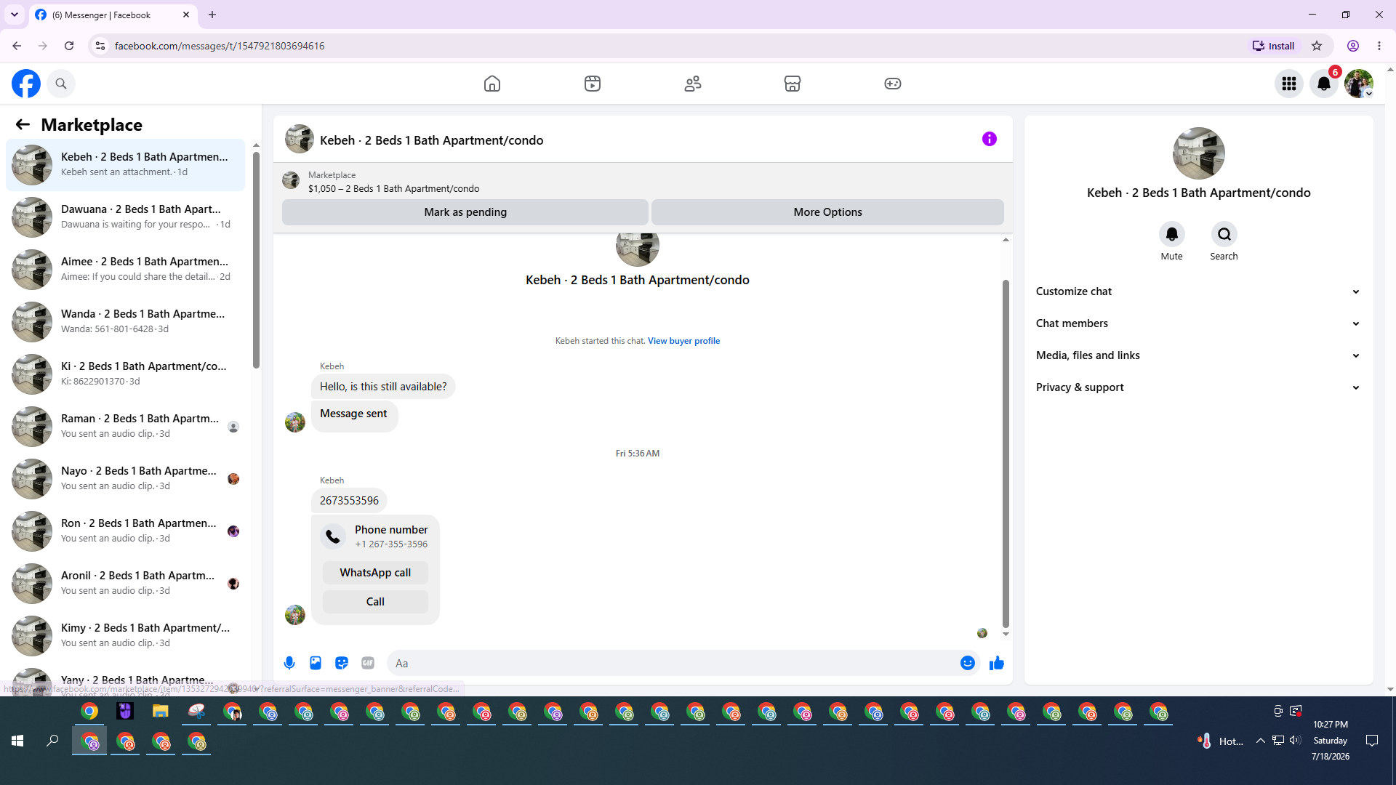1396x785 pixels.
Task: Open the Friends icon in top navigation
Action: click(x=693, y=84)
